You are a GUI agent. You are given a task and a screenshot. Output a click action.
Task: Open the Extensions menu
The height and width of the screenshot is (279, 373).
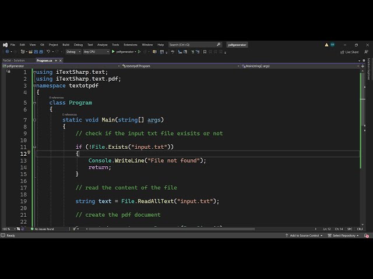click(x=130, y=45)
